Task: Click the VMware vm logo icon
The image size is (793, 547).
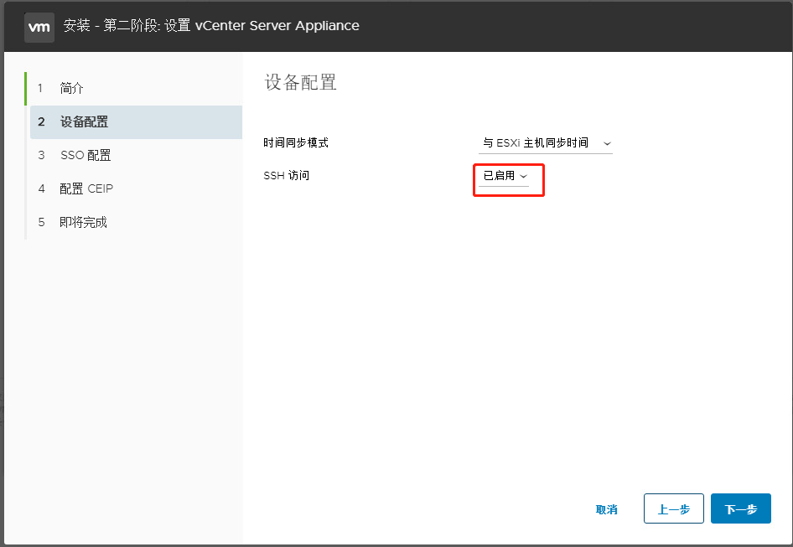Action: point(39,28)
